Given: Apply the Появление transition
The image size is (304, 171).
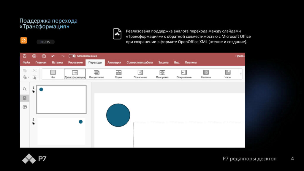Looking at the screenshot, I should (140, 74).
